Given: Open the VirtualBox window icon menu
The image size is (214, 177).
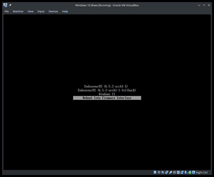Looking at the screenshot, I should tap(5, 5).
